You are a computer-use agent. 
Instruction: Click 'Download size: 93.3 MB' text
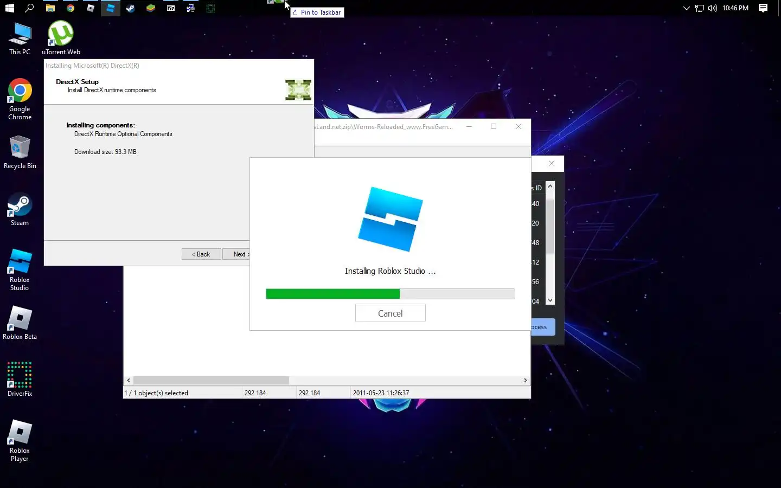(x=105, y=152)
